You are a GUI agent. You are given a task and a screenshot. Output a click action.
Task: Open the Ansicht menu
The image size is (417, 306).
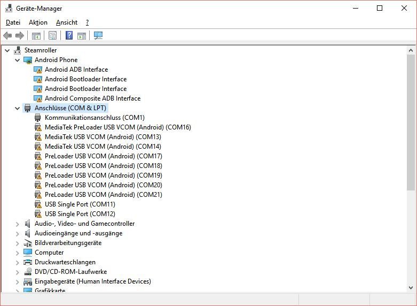pyautogui.click(x=67, y=22)
